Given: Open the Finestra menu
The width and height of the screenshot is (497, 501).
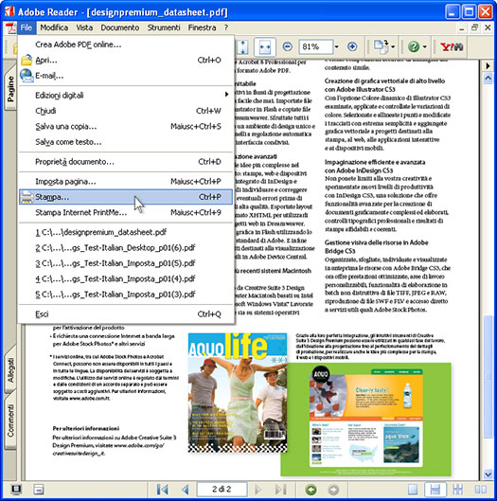Looking at the screenshot, I should [x=202, y=27].
